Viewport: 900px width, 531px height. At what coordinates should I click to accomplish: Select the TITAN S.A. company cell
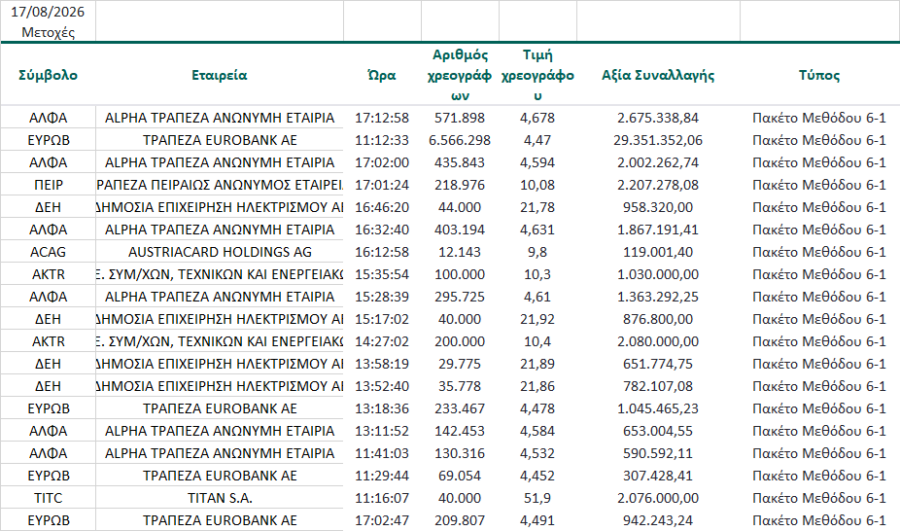[x=220, y=498]
